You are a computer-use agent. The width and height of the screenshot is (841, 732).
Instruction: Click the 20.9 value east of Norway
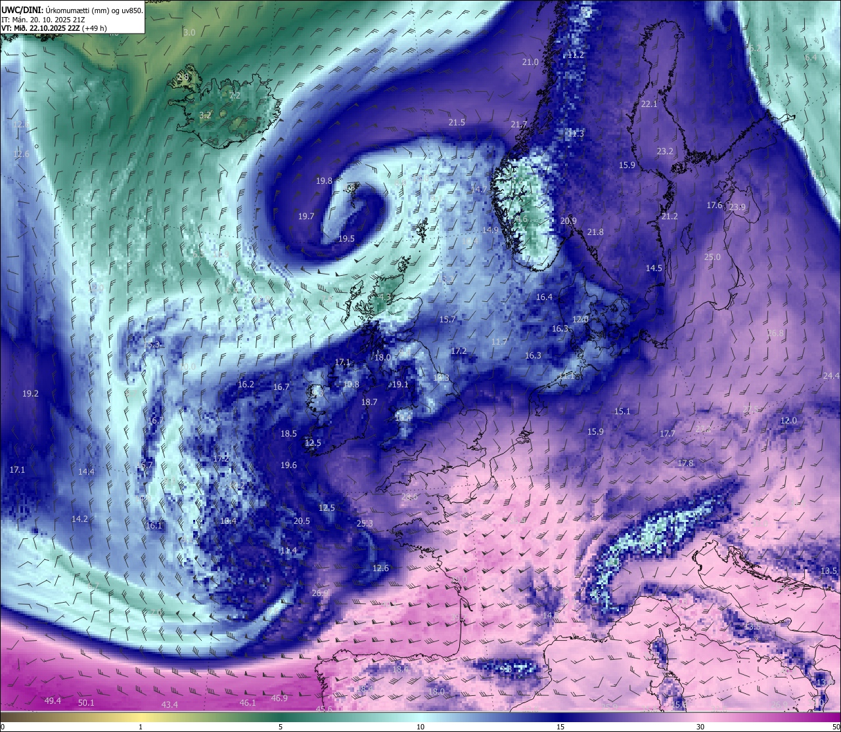pyautogui.click(x=568, y=221)
